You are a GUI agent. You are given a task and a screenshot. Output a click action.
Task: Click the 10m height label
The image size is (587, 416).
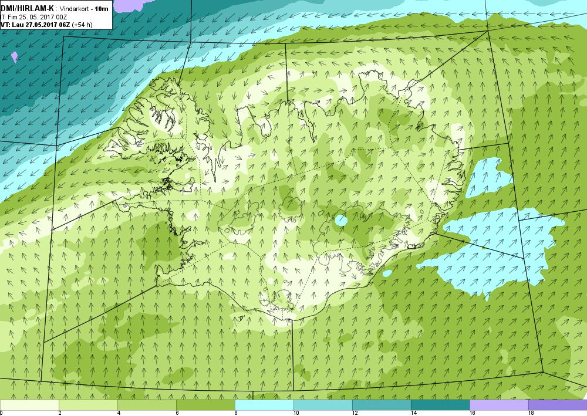102,9
